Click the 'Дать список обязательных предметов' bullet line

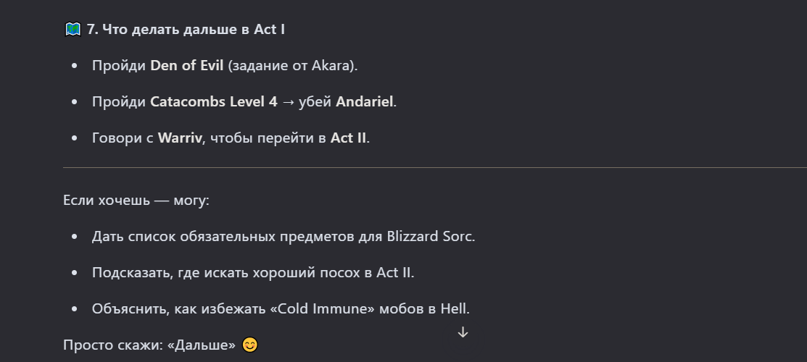284,237
